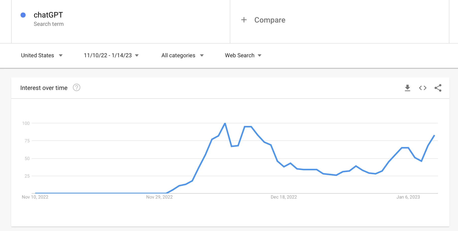Click the Interest over time heading
Viewport: 458px width, 231px height.
(x=44, y=88)
